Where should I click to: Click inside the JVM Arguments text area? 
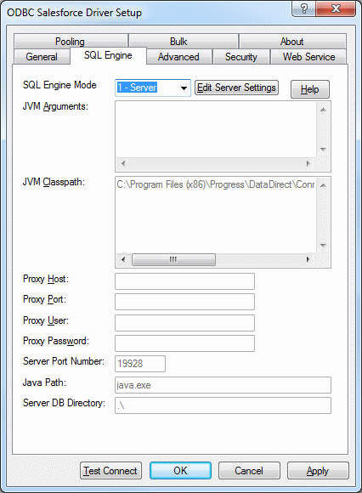216,129
